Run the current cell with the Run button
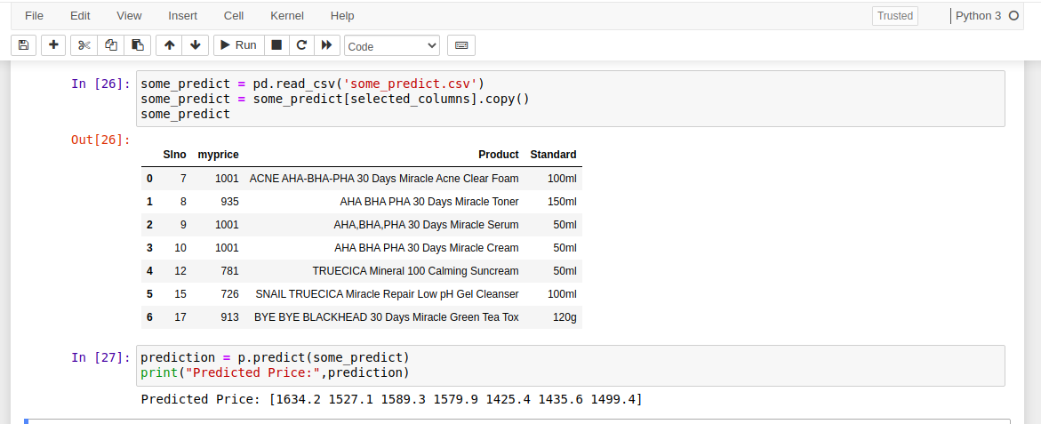 pyautogui.click(x=239, y=45)
